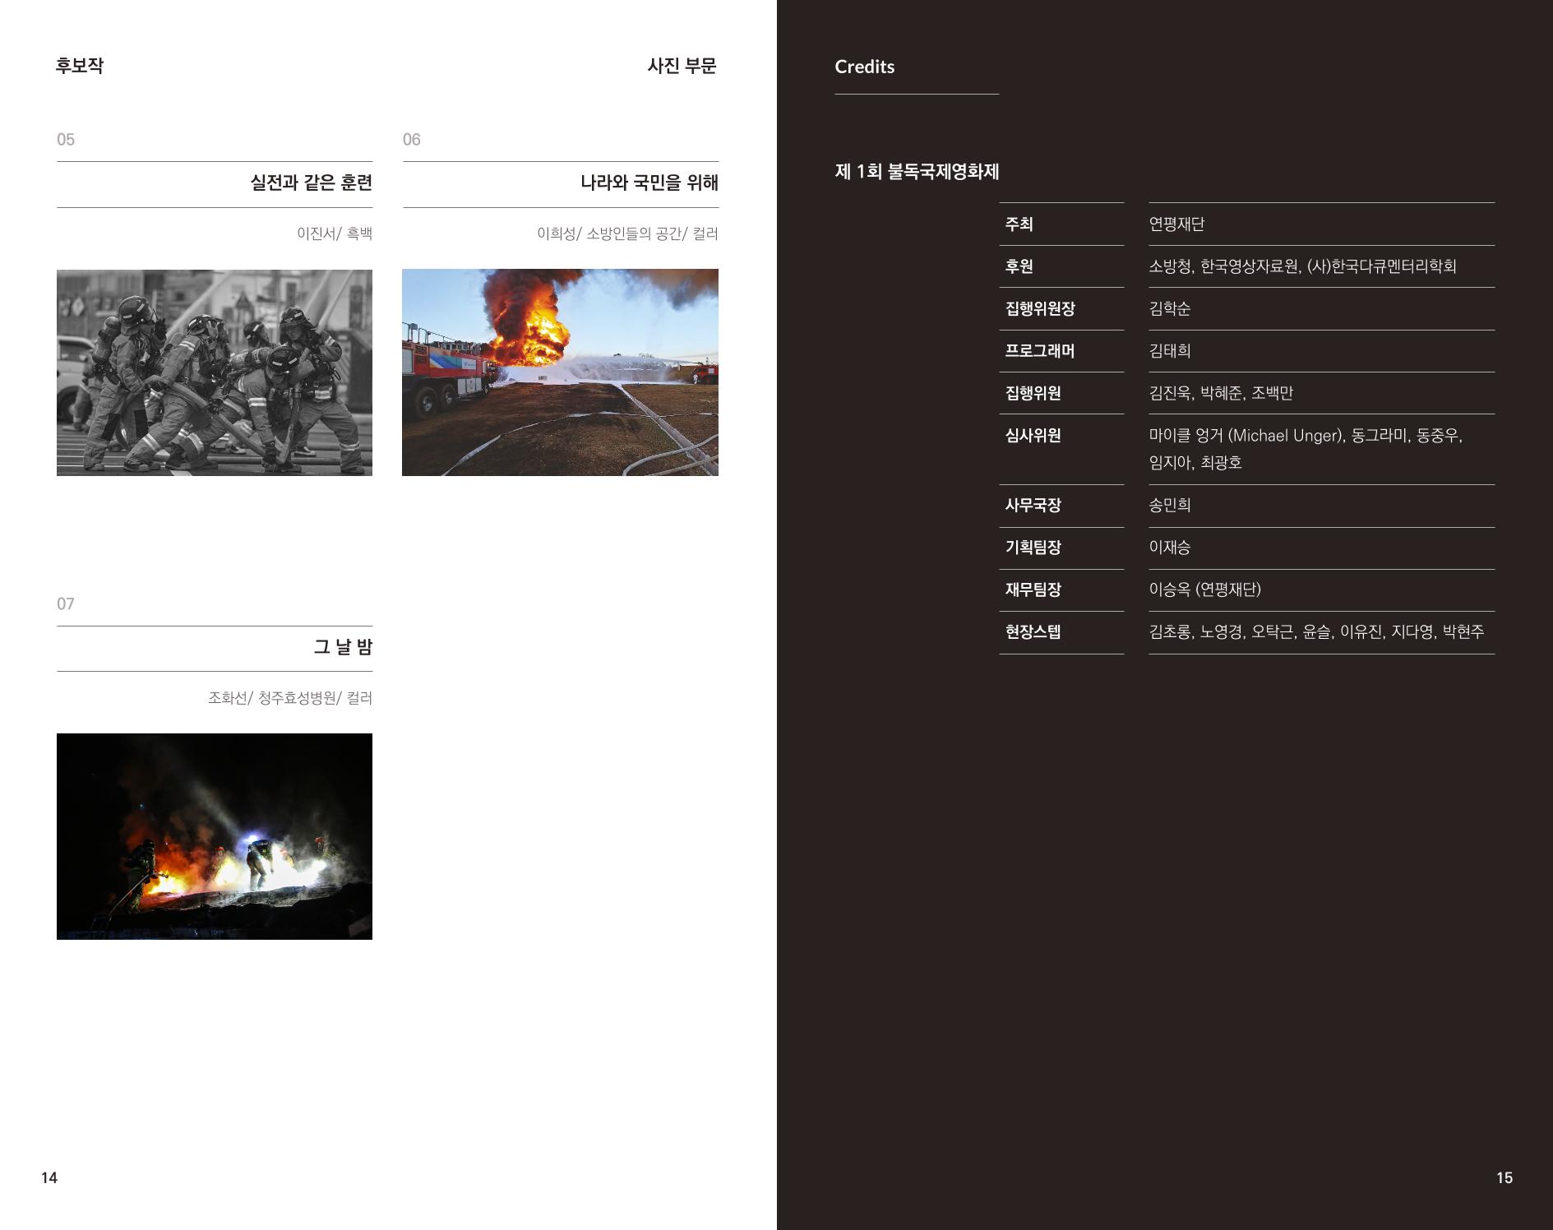Select the heading '사진 부문'
1553x1230 pixels.
coord(682,66)
